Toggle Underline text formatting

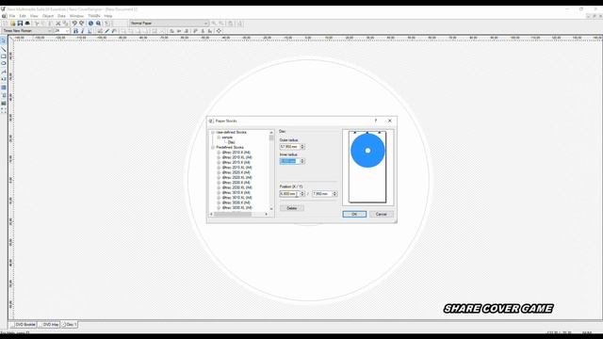click(x=90, y=31)
